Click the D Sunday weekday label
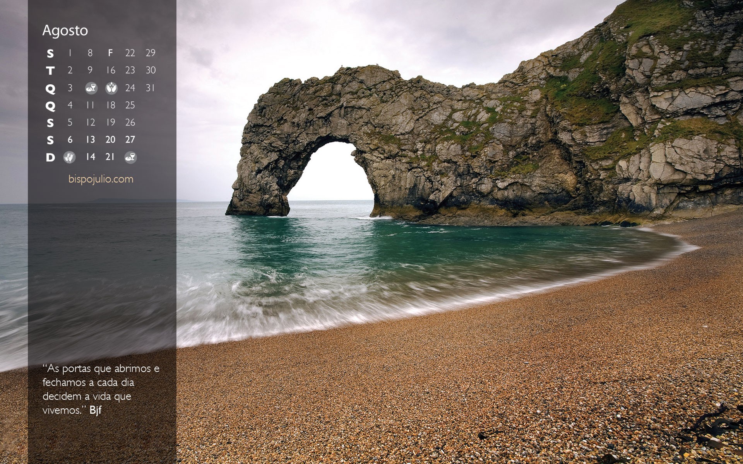 [50, 157]
